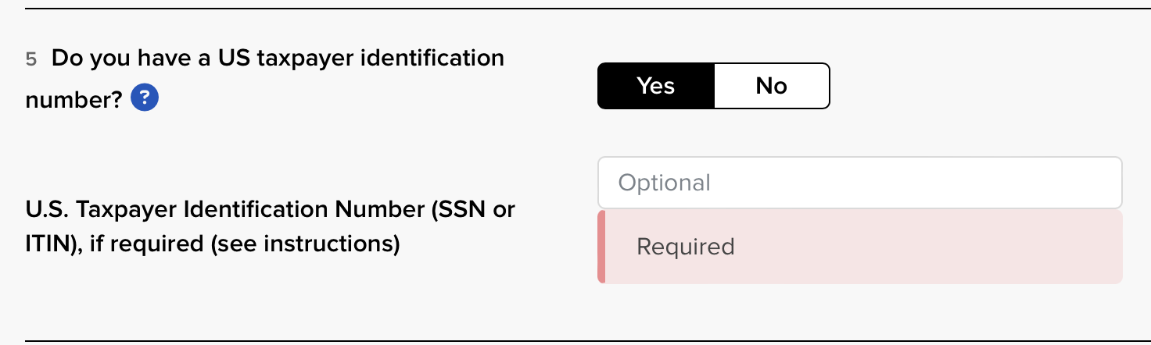
Task: Focus the Optional taxpayer number input field
Action: click(860, 183)
